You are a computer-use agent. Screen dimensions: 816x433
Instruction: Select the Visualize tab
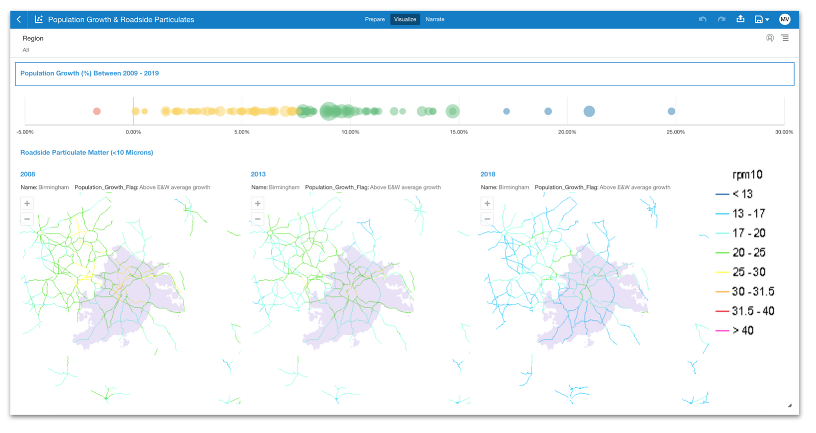point(405,19)
